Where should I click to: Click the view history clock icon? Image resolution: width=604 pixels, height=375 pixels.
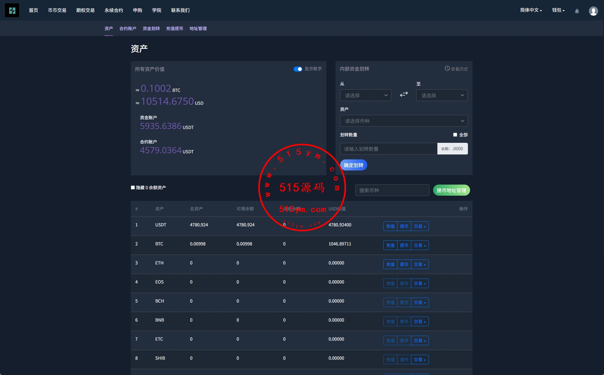point(447,68)
